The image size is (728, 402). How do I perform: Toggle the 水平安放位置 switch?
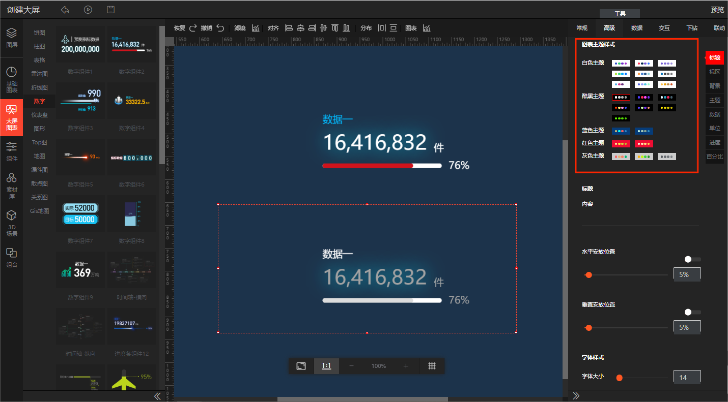(x=692, y=259)
